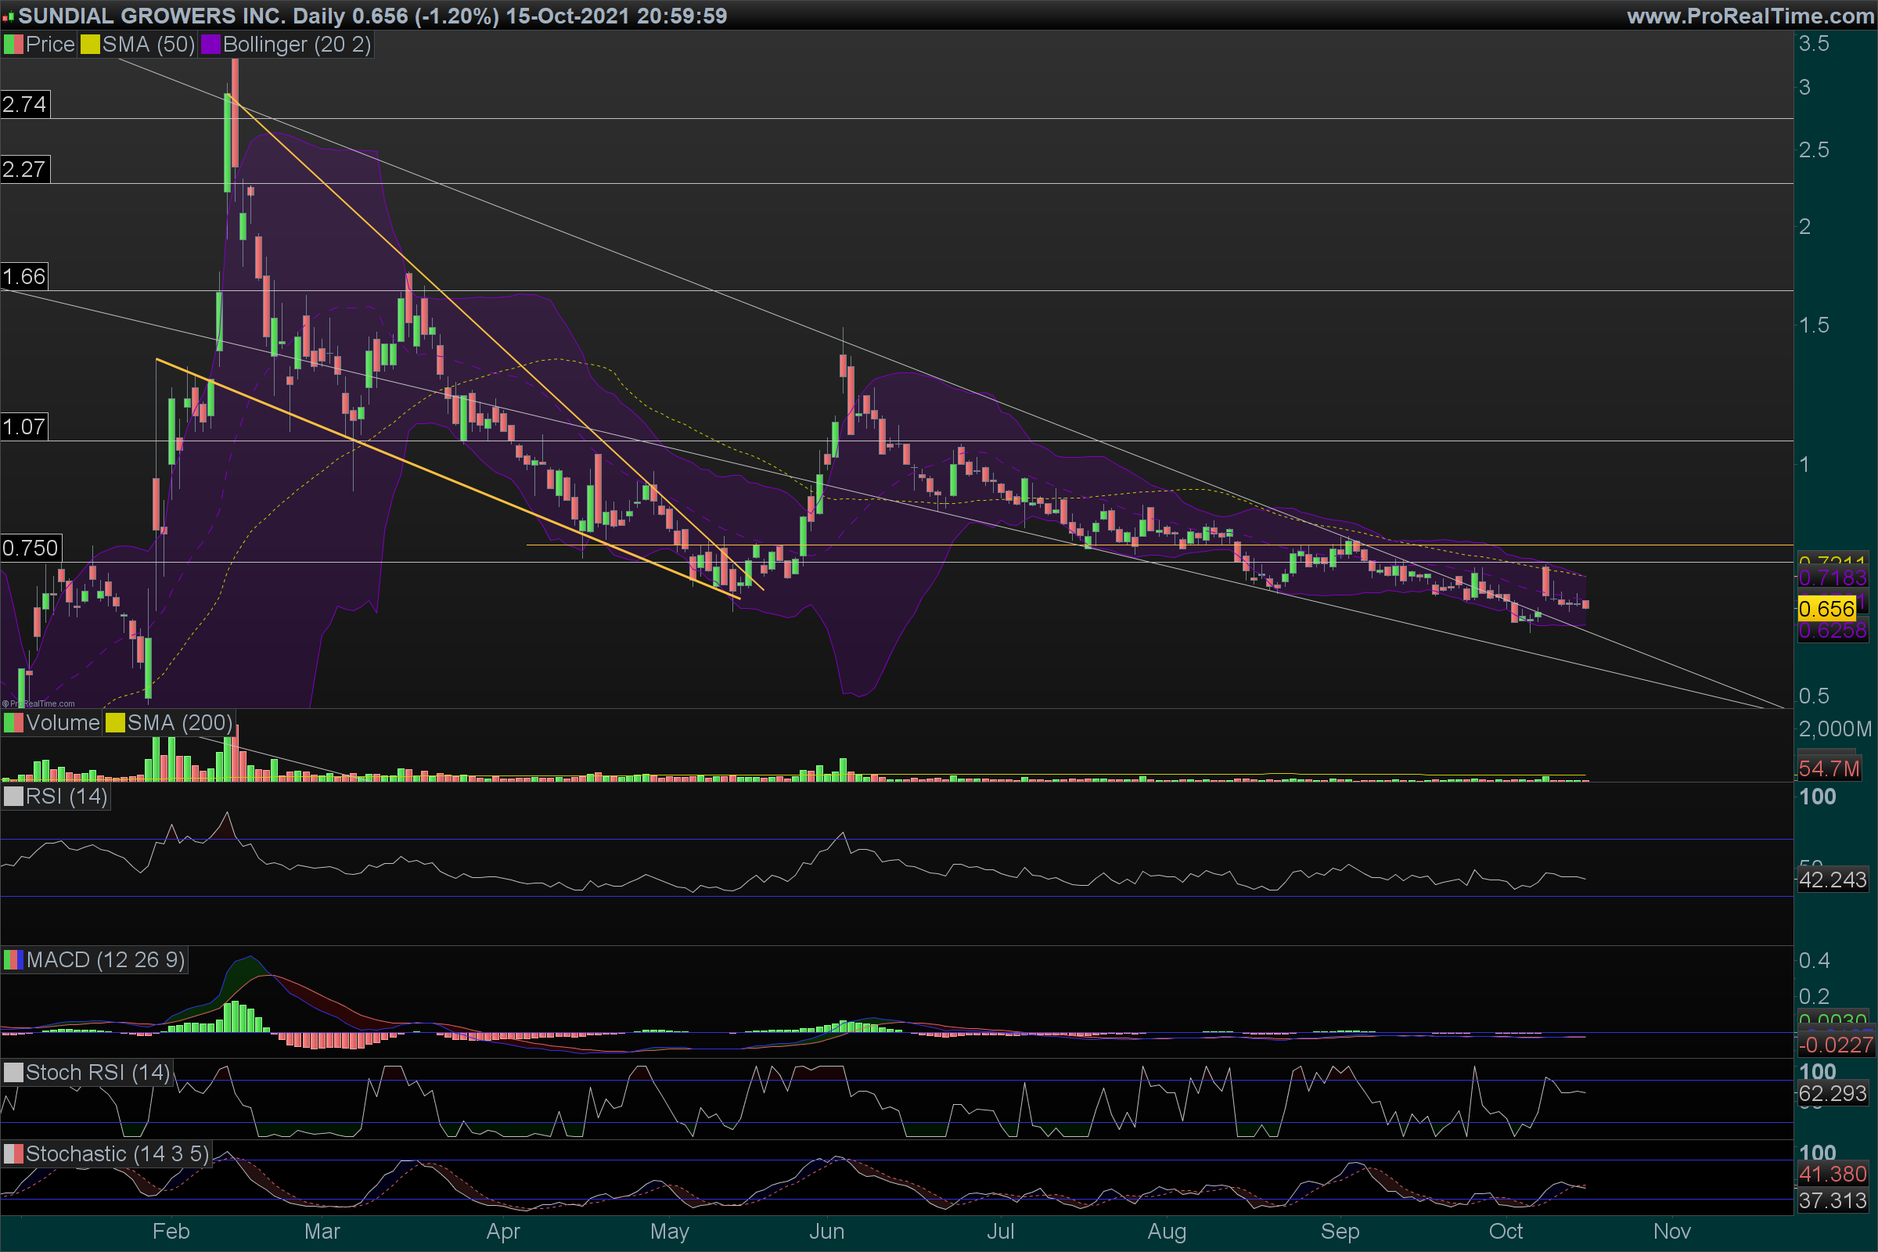
Task: Click the 42.243 RSI value tag
Action: pos(1832,880)
